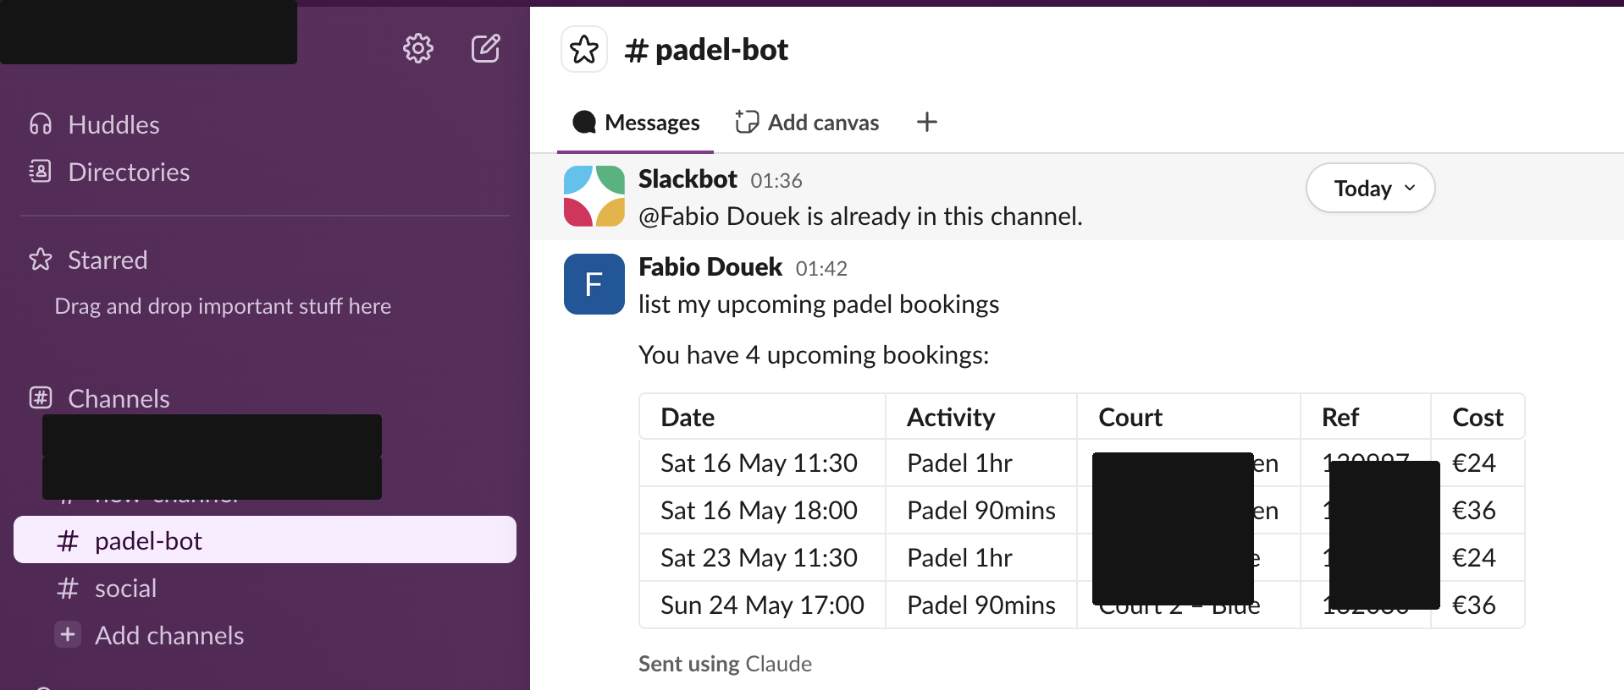Switch to the Messages tab
1624x690 pixels.
636,123
